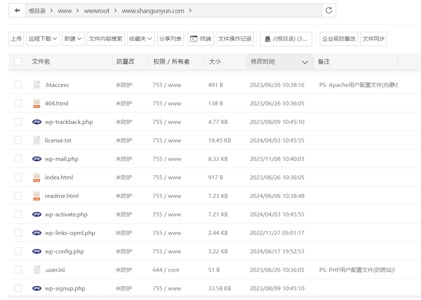Check the box for .htaccess

coord(18,85)
